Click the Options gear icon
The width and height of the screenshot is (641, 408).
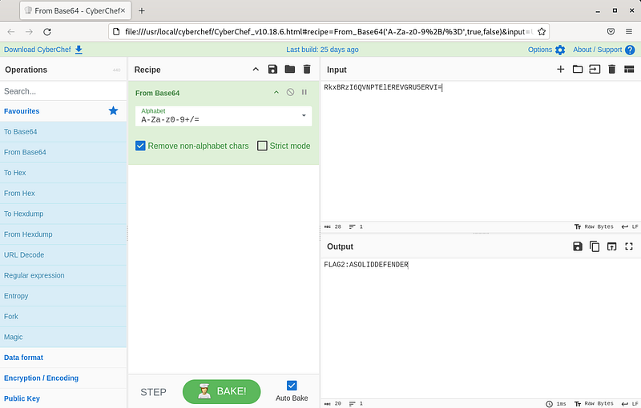point(560,50)
